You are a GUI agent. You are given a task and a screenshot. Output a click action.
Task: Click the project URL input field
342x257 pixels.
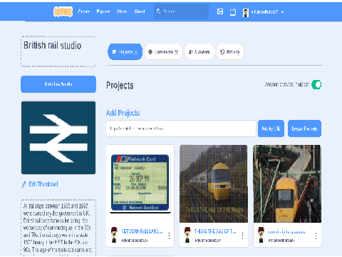point(181,128)
